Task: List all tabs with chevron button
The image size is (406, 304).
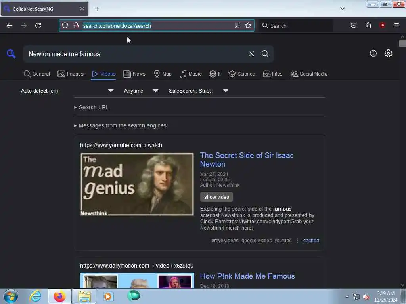Action: pyautogui.click(x=342, y=9)
